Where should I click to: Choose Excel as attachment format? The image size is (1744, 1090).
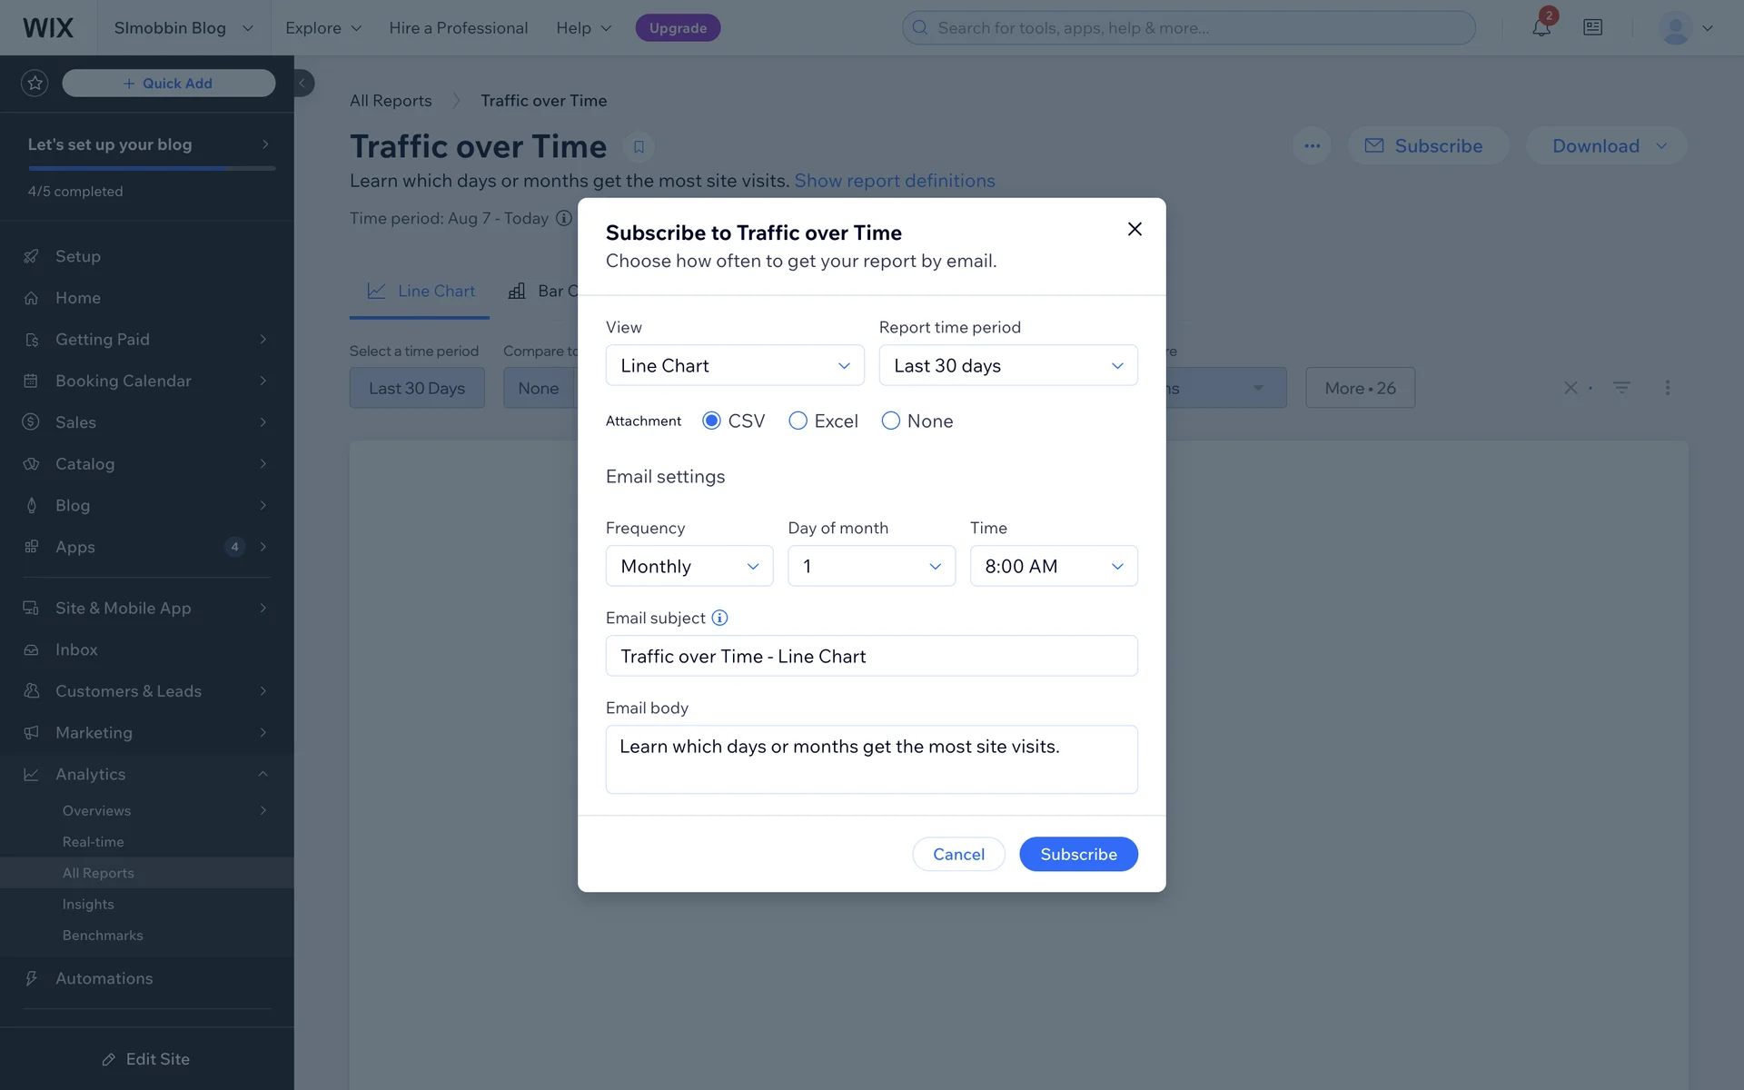(798, 421)
